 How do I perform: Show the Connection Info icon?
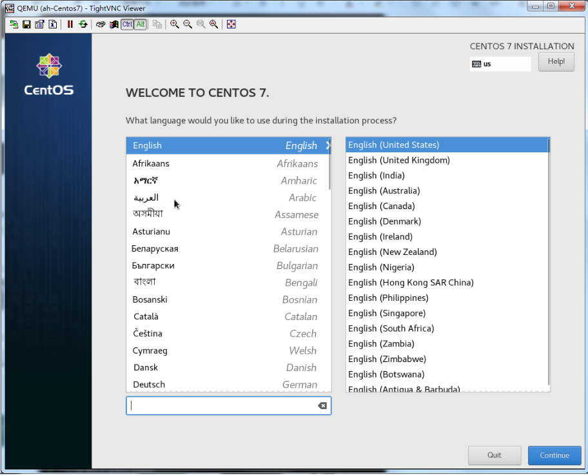[x=52, y=25]
